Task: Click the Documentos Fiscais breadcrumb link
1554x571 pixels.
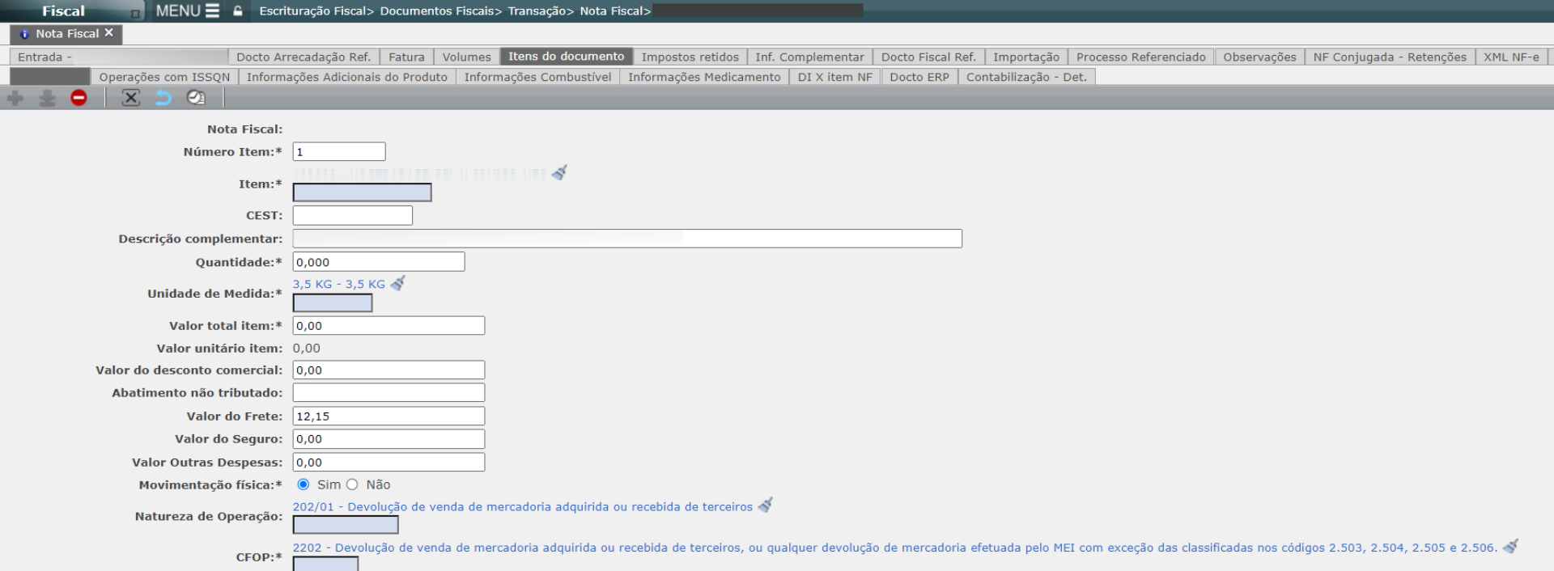Action: 438,11
